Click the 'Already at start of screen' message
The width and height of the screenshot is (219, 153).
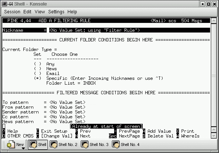point(106,126)
